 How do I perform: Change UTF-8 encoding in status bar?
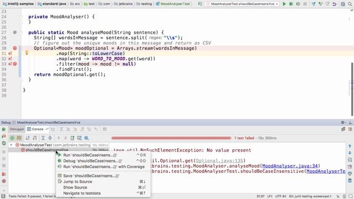(x=280, y=196)
